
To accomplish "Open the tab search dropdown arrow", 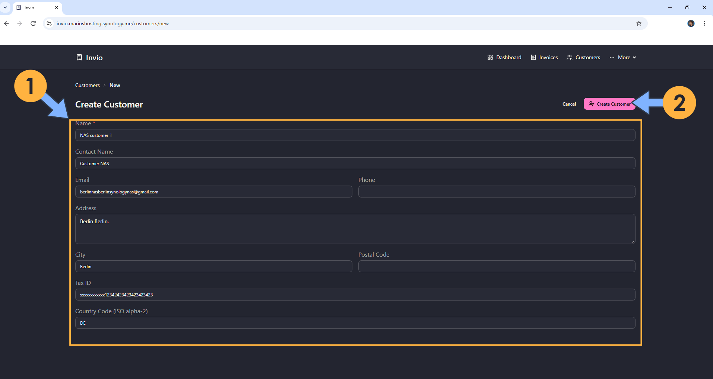I will click(x=5, y=7).
